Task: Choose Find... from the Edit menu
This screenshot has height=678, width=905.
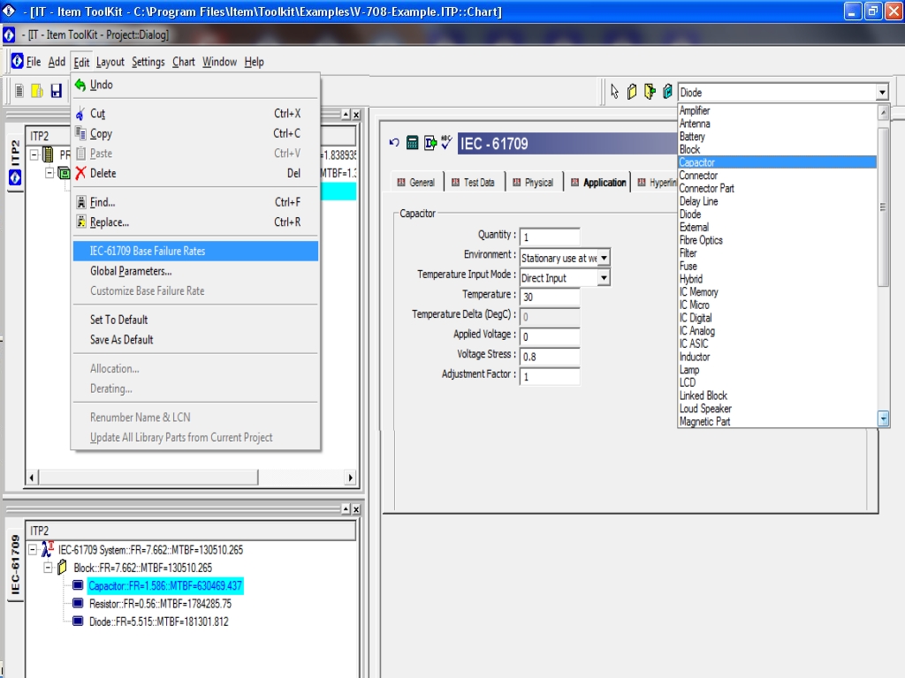Action: point(195,202)
